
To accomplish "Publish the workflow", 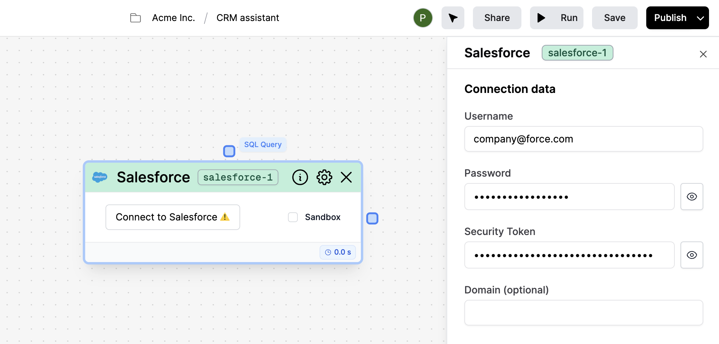I will tap(670, 18).
